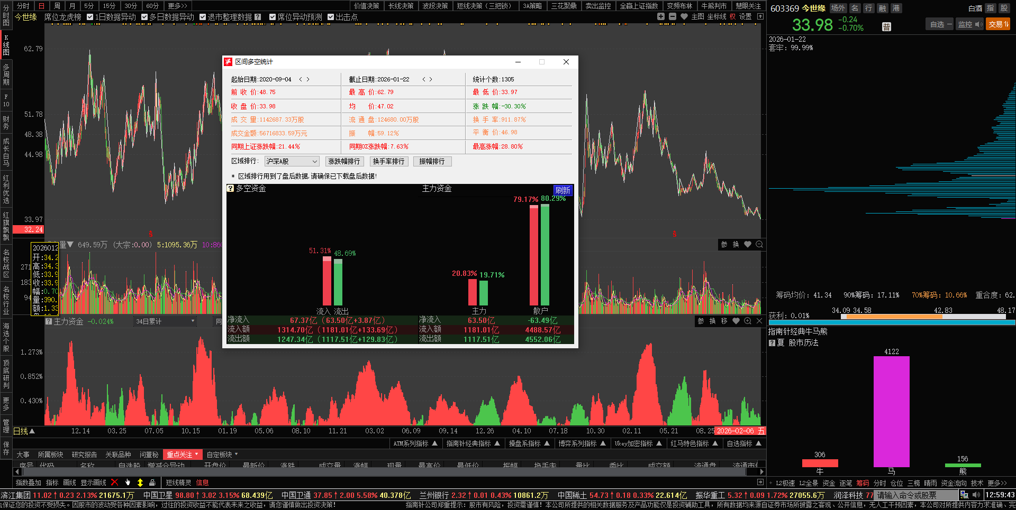Click heart icon in volume panel
The width and height of the screenshot is (1016, 510).
tap(748, 245)
